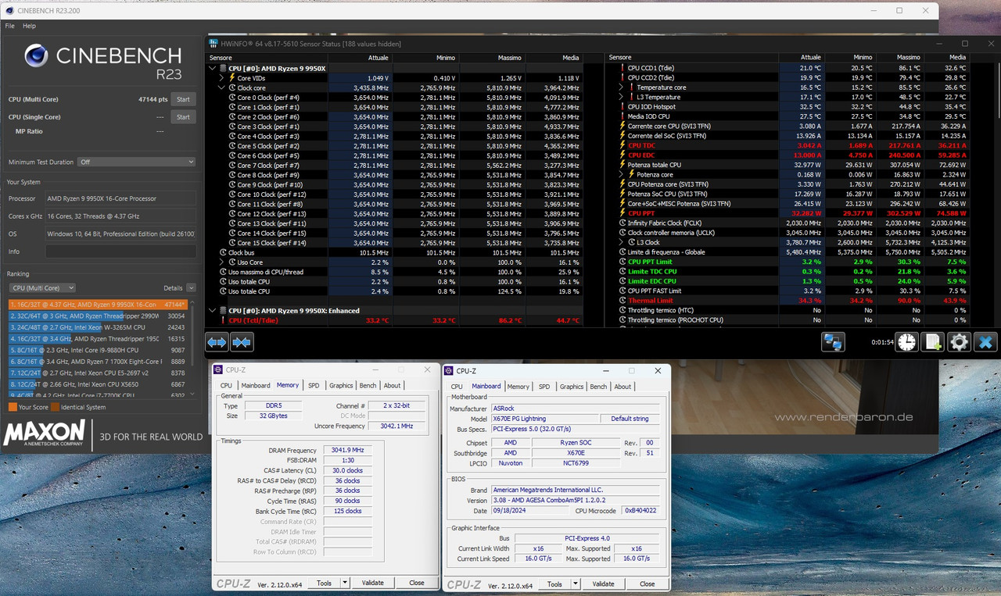Screen dimensions: 1001x596
Task: Select the Intel Xeon W-3265M ranking entry
Action: (x=98, y=327)
